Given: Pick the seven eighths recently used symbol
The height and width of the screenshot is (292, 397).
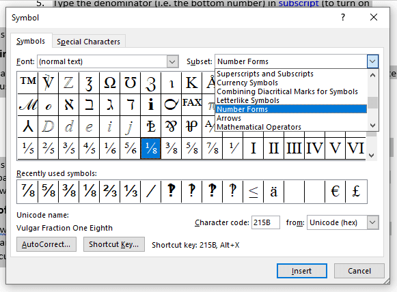Looking at the screenshot, I should point(27,192).
